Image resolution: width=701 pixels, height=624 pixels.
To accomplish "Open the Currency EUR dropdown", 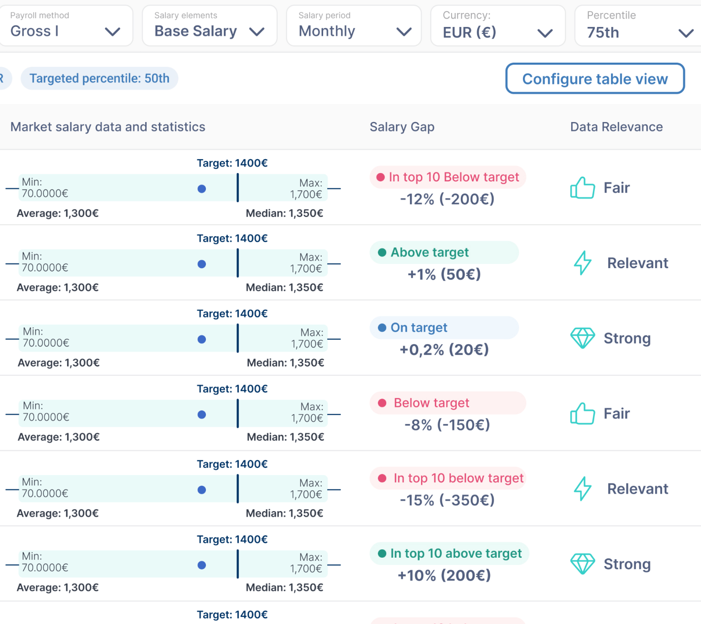I will coord(498,26).
